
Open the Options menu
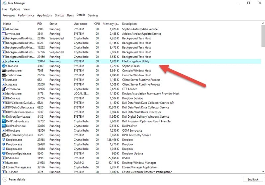[x=15, y=9]
